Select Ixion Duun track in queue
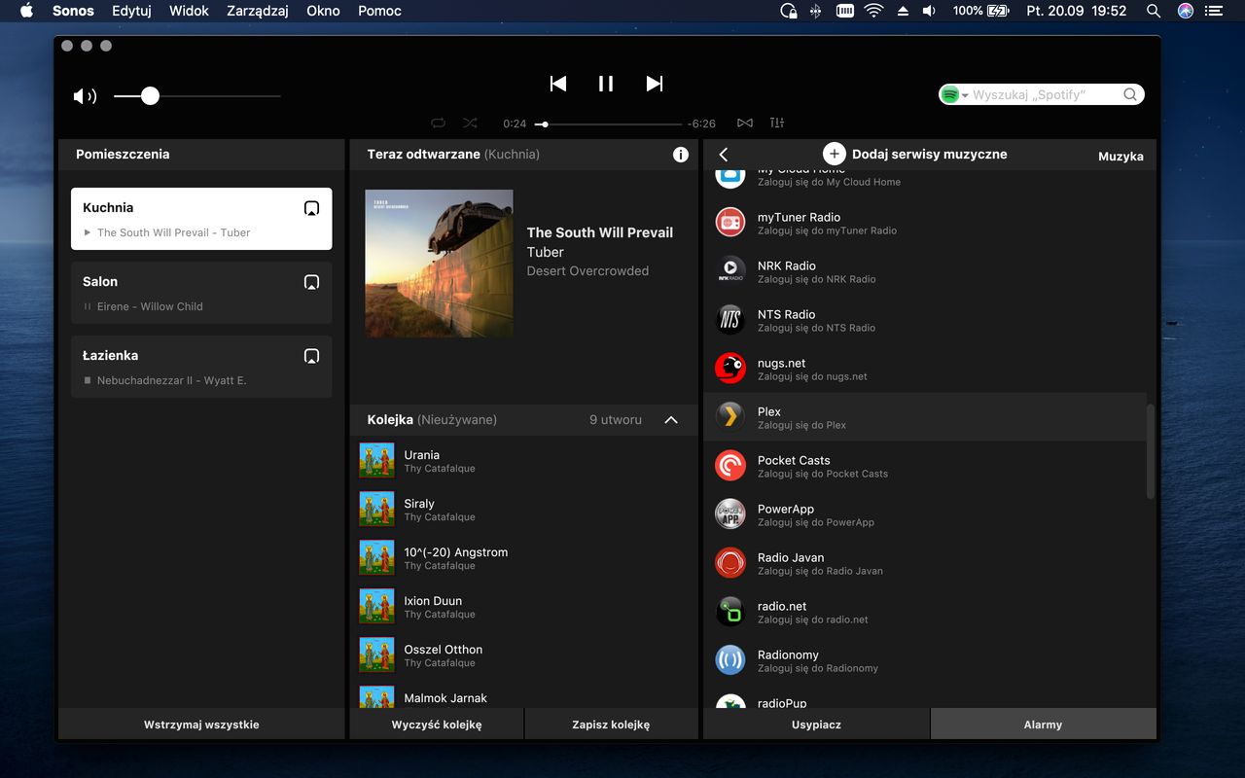 coord(523,607)
